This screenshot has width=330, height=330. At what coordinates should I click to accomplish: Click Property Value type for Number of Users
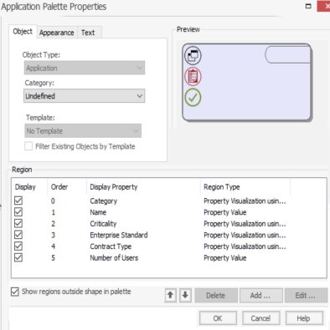(225, 257)
